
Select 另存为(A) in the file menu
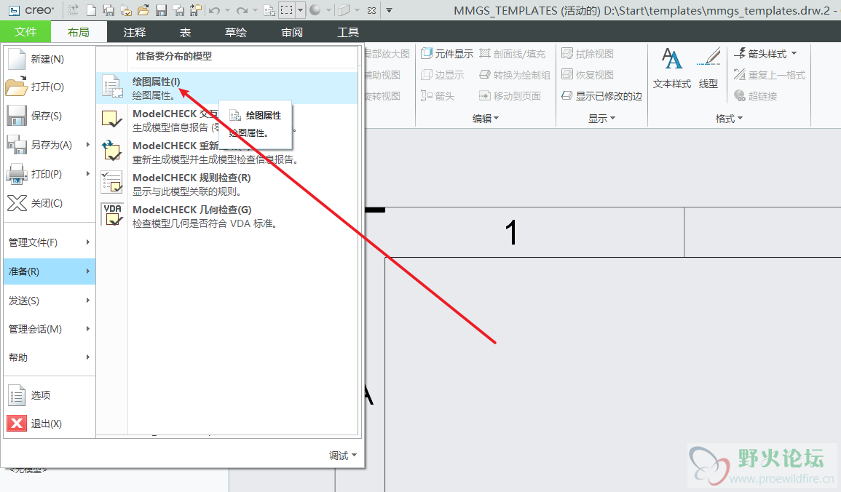pyautogui.click(x=50, y=145)
